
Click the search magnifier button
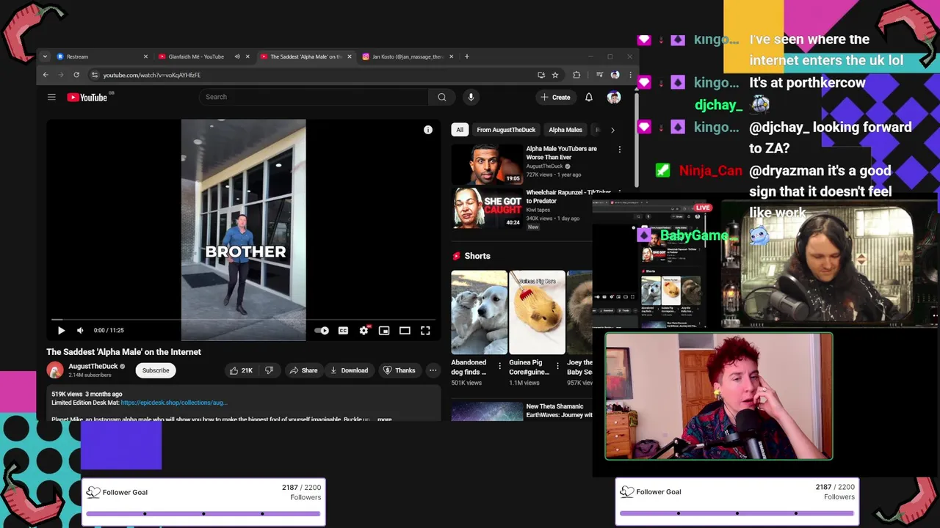click(x=441, y=97)
